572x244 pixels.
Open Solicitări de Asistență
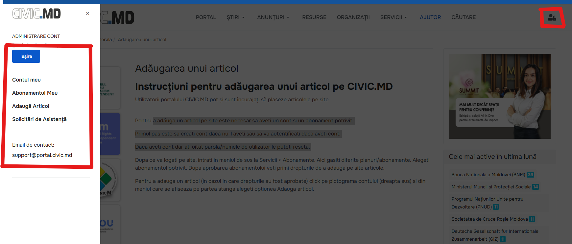coord(39,119)
